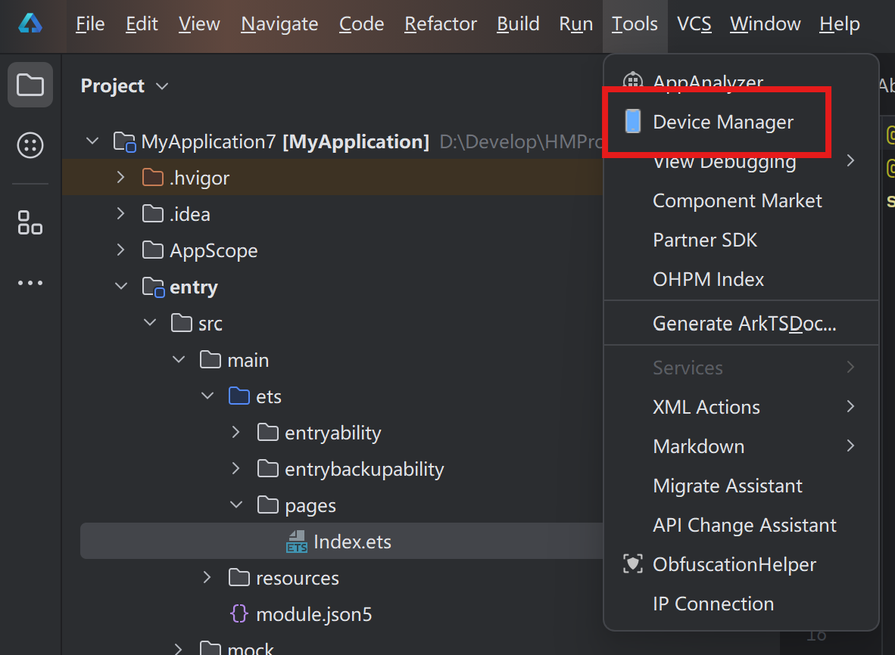Open the Window menu
This screenshot has height=655, width=895.
[x=766, y=24]
